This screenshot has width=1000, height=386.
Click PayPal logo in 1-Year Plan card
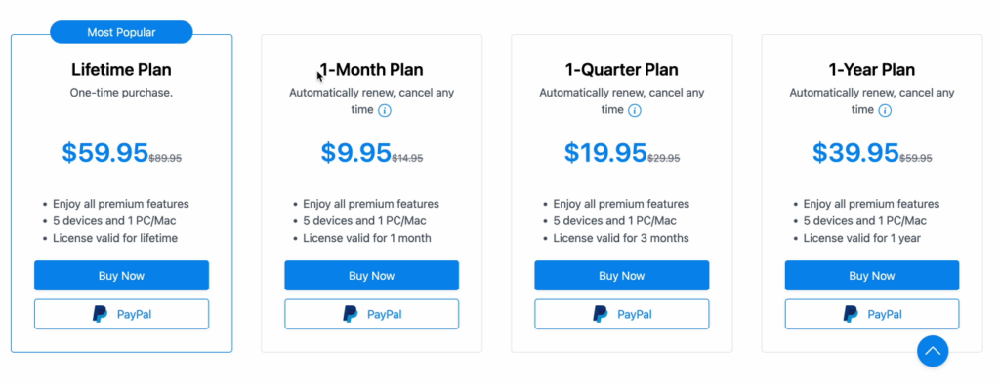851,314
